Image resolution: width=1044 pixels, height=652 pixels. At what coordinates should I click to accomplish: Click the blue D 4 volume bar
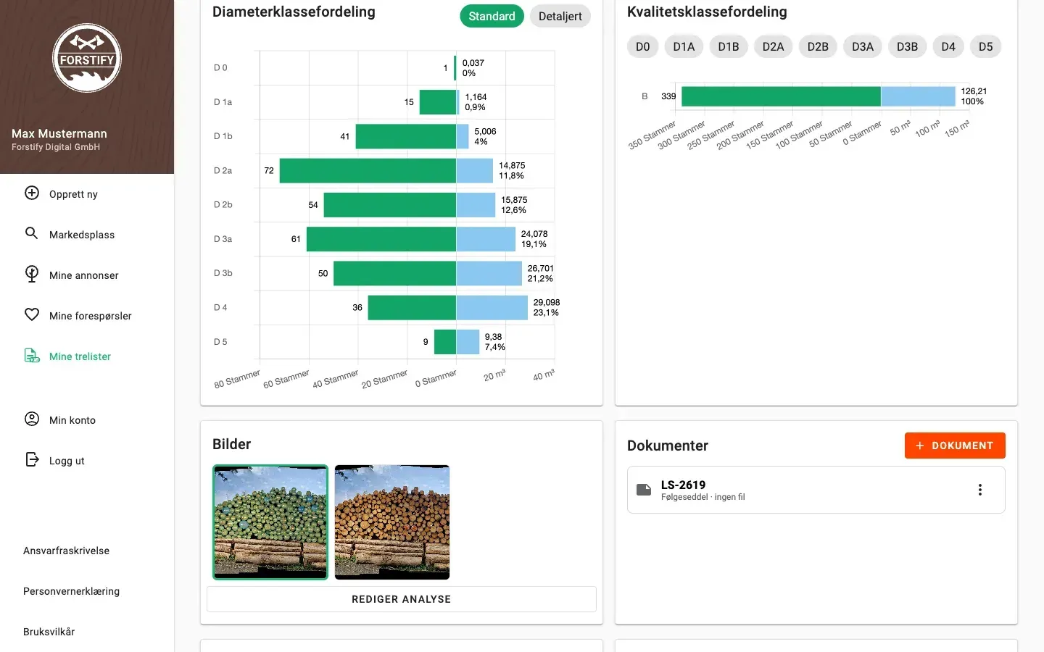click(x=492, y=307)
